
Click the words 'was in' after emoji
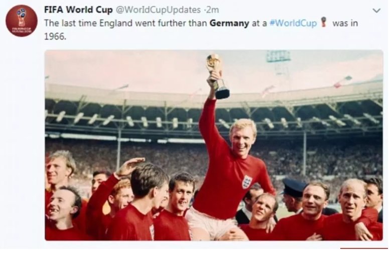[345, 23]
